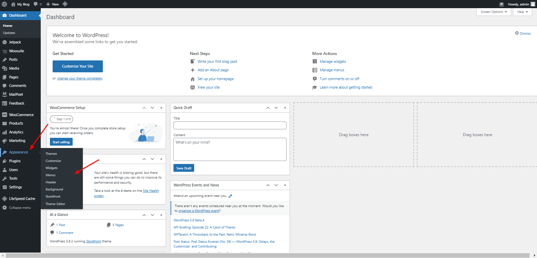Open Customize in Appearance submenu

(53, 161)
